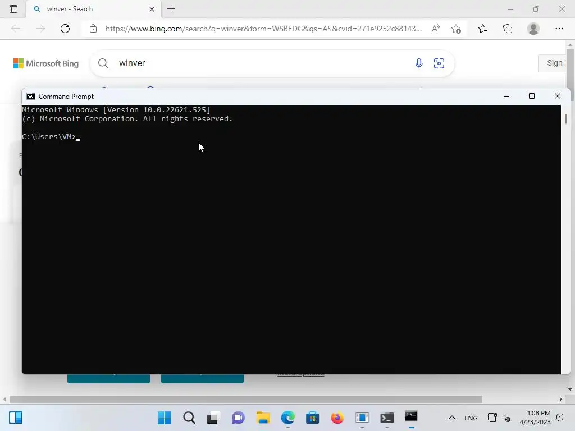Click the page scroll-left arrow
This screenshot has height=431, width=575.
click(x=4, y=399)
